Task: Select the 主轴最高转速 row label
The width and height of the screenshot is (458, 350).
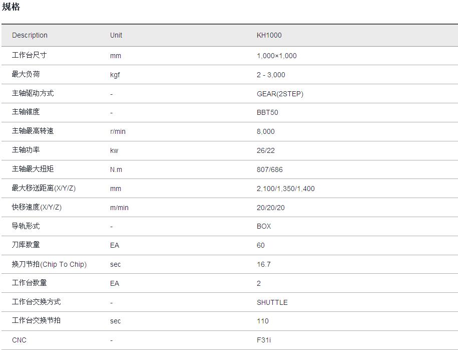Action: [33, 131]
